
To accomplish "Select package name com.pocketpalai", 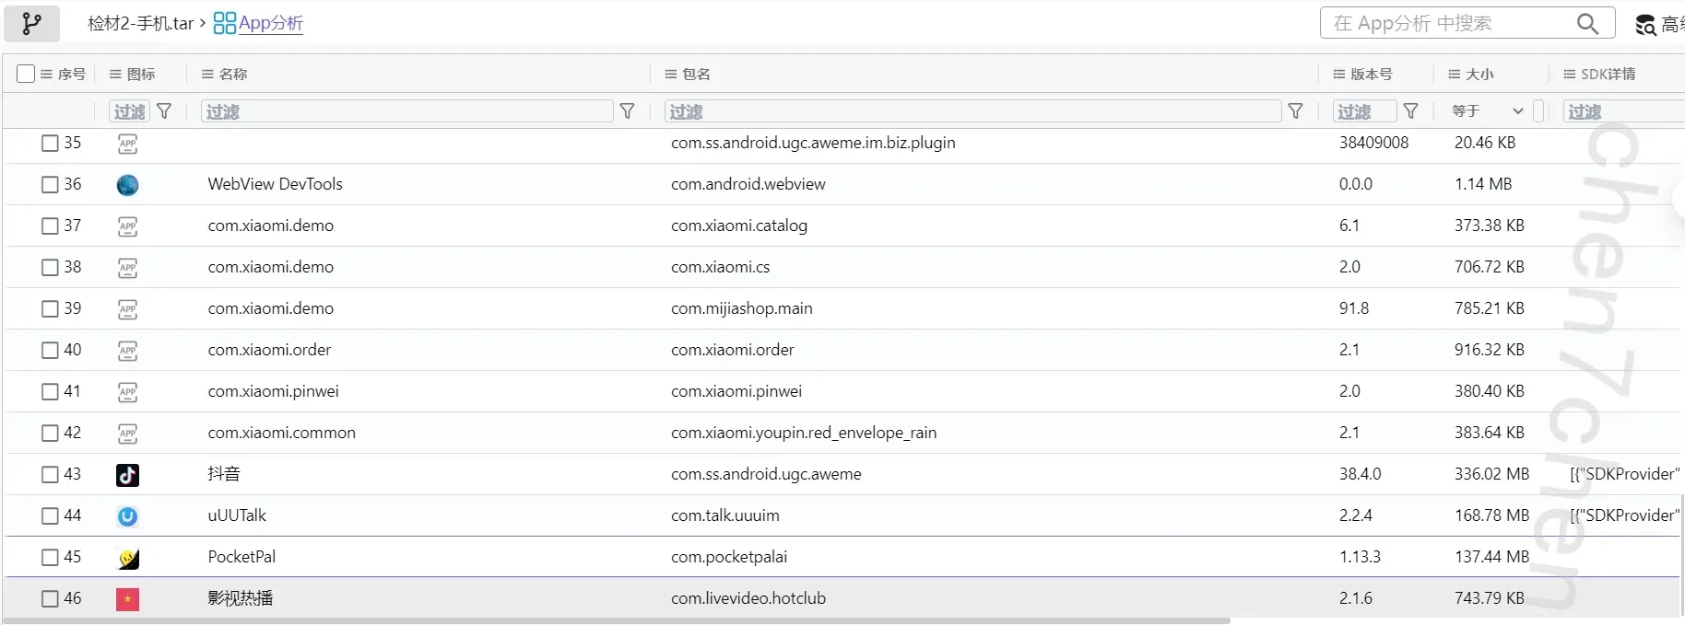I will point(728,557).
